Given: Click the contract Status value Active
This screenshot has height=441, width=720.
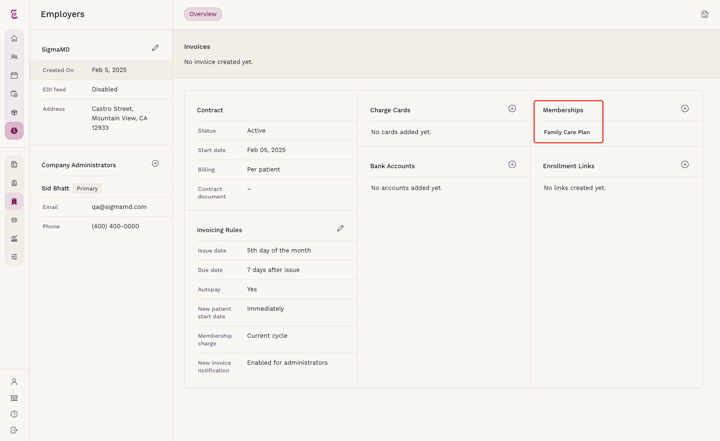Looking at the screenshot, I should click(256, 131).
